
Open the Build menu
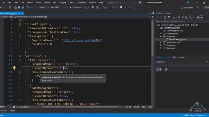[x=39, y=3]
